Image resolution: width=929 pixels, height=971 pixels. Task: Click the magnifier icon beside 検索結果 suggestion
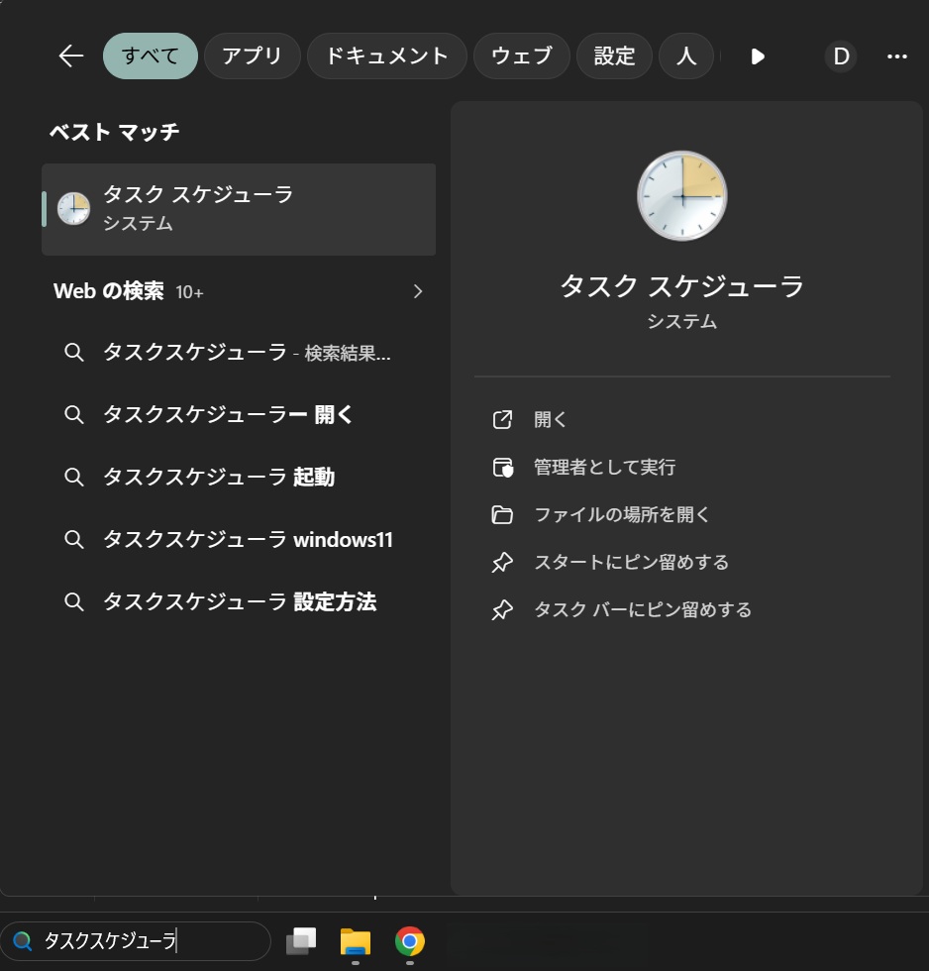click(x=74, y=353)
